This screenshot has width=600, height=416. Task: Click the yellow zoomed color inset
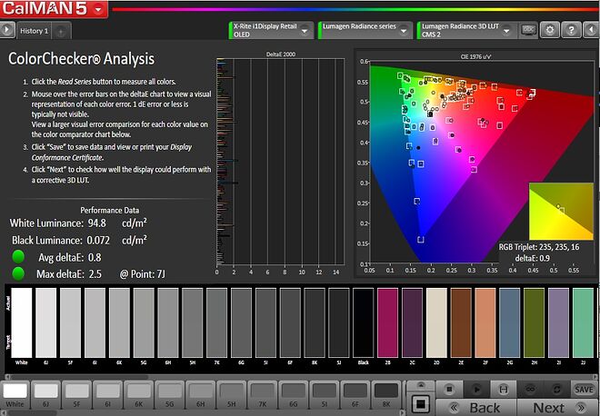561,212
